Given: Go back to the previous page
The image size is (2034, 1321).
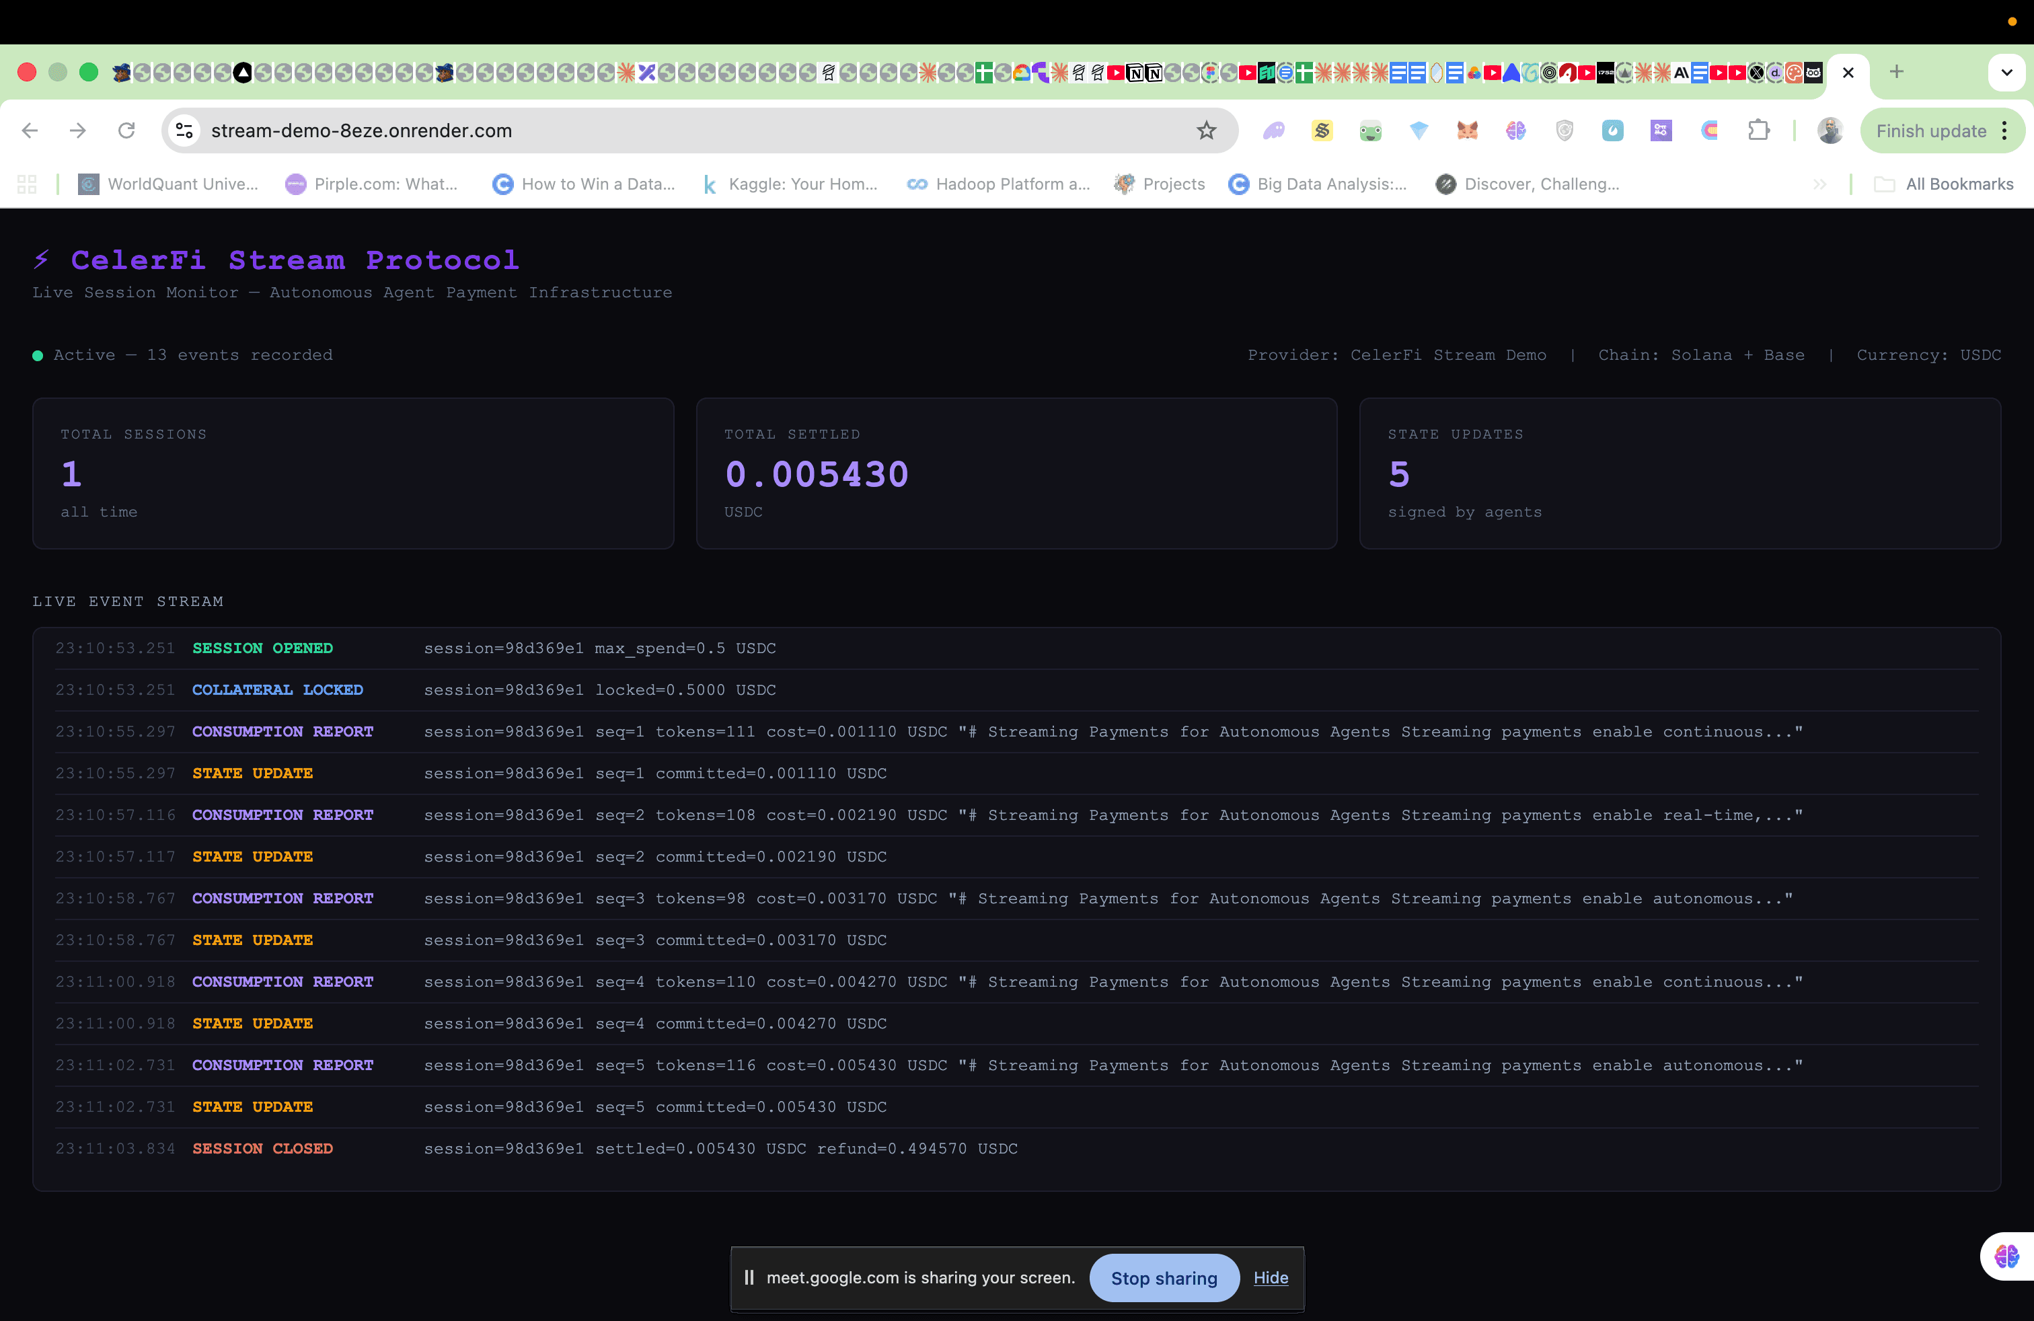Looking at the screenshot, I should click(30, 130).
